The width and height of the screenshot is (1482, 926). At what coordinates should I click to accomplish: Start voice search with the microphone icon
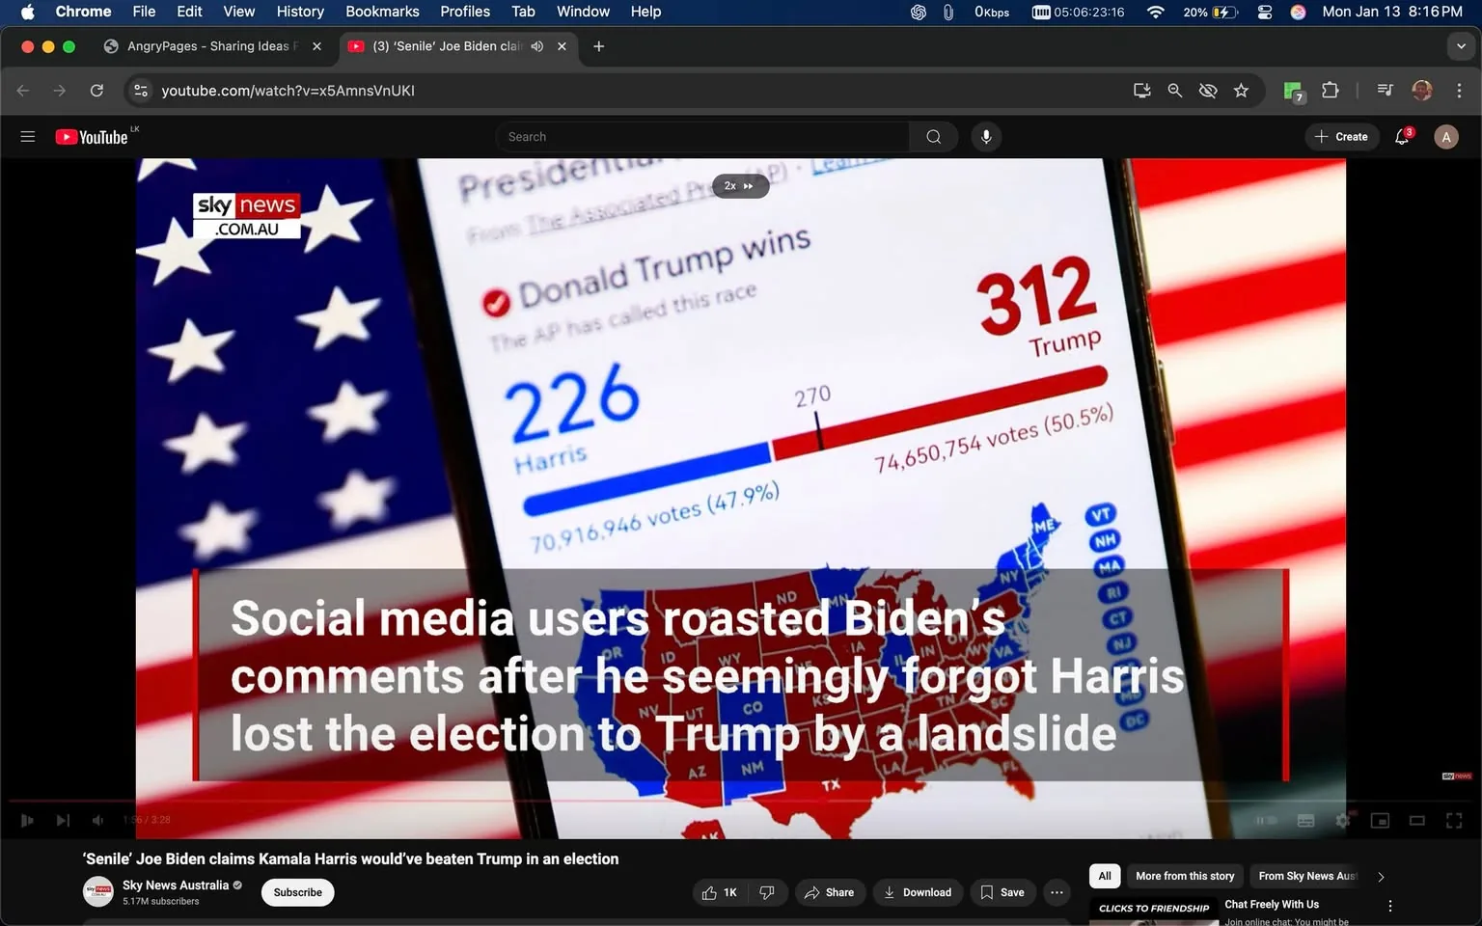click(986, 136)
